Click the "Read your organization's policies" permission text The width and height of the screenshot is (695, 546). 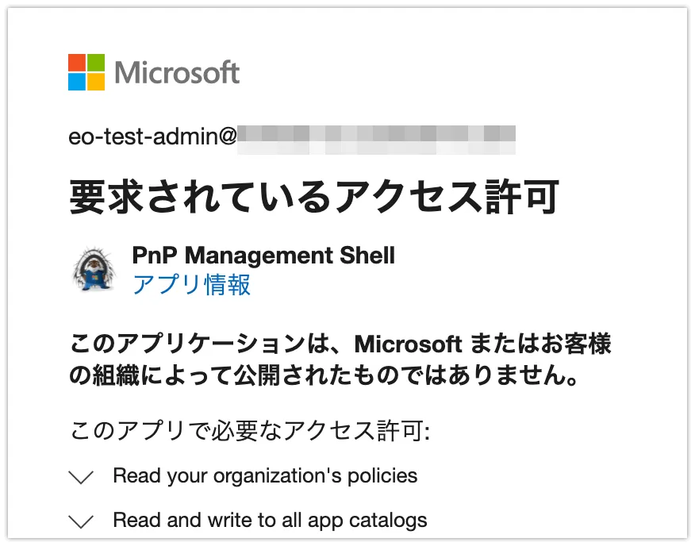pos(265,476)
